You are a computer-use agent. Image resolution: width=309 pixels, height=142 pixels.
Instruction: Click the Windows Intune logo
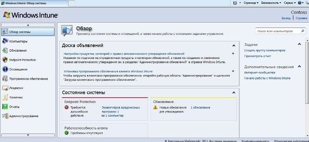[x=30, y=15]
